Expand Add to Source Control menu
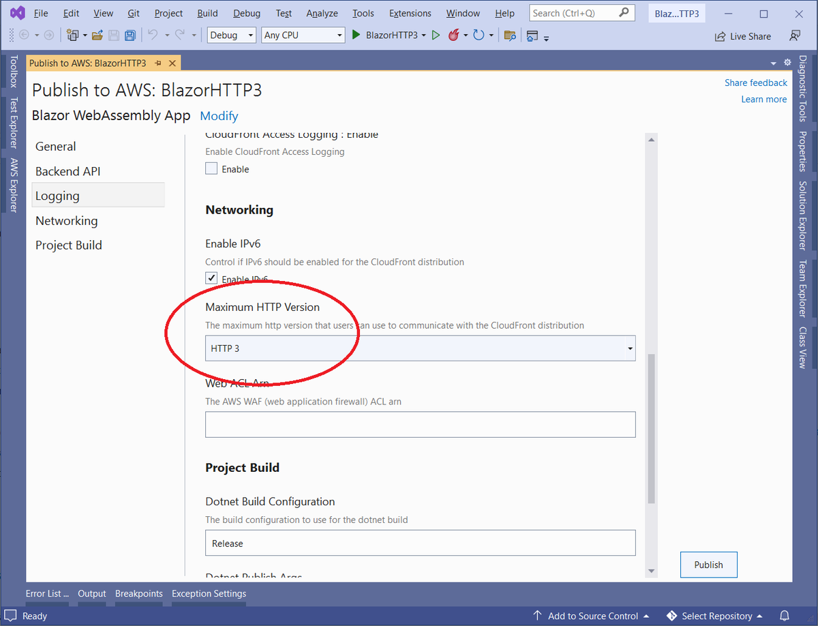Screen dimensions: 818x626 coord(592,616)
